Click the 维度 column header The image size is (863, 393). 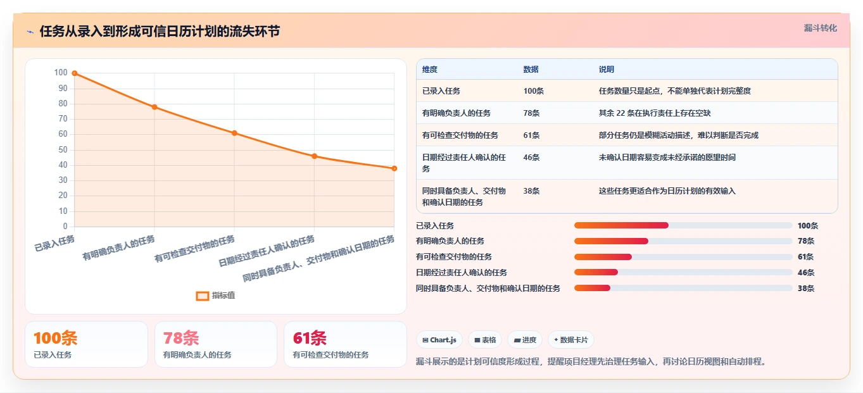pyautogui.click(x=430, y=70)
